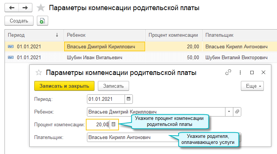Add the list page to favorites star
Image resolution: width=277 pixels, height=154 pixels.
point(41,8)
